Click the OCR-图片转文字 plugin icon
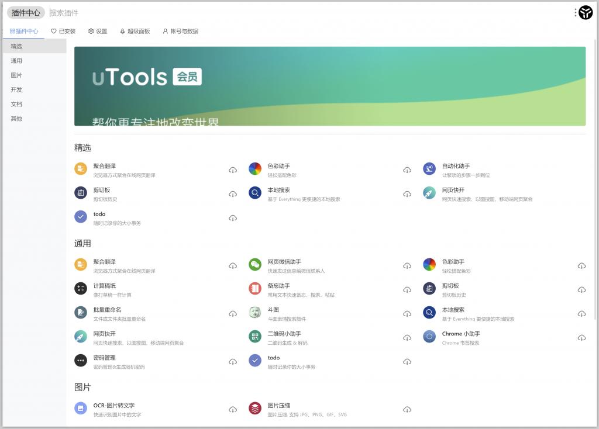This screenshot has width=599, height=429. click(x=80, y=407)
